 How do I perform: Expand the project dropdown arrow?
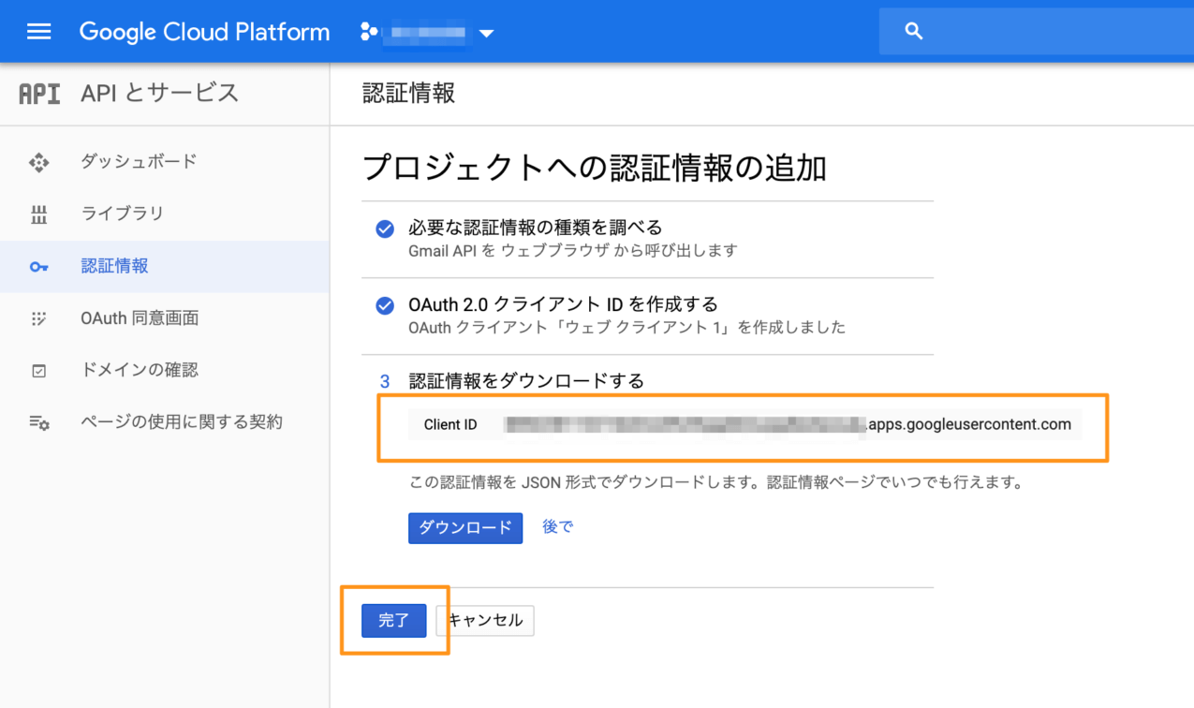coord(486,34)
